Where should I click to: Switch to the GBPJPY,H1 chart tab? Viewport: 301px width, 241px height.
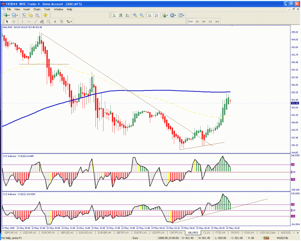tap(123, 232)
